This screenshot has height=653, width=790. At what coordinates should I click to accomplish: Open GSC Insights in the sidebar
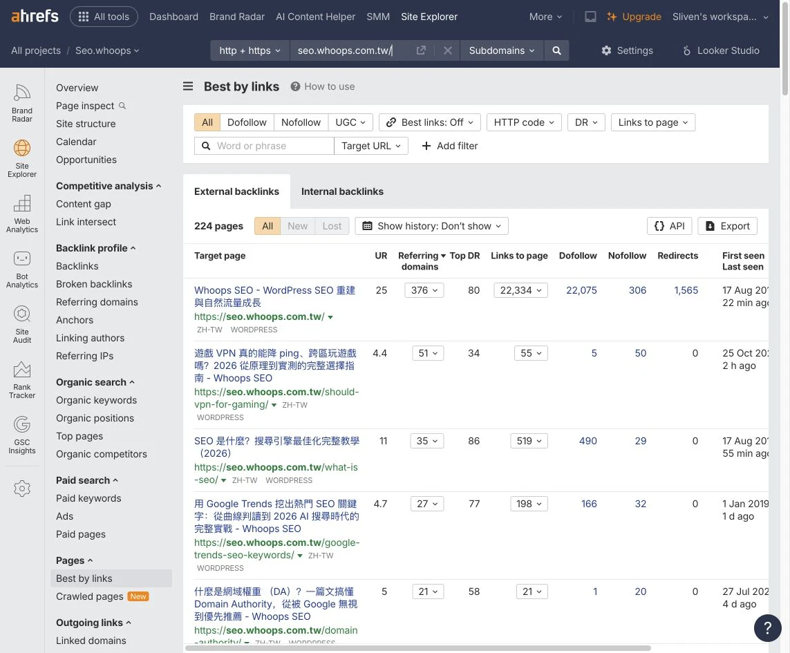[22, 435]
